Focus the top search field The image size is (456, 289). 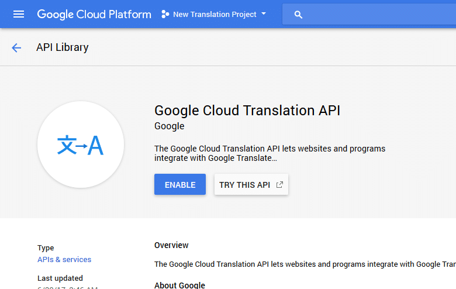pyautogui.click(x=369, y=14)
